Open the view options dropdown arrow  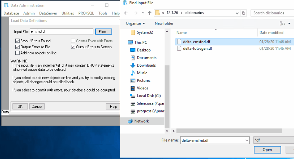(289, 23)
